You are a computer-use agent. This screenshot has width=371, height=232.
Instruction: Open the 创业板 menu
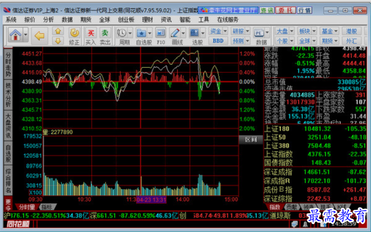coord(126,20)
